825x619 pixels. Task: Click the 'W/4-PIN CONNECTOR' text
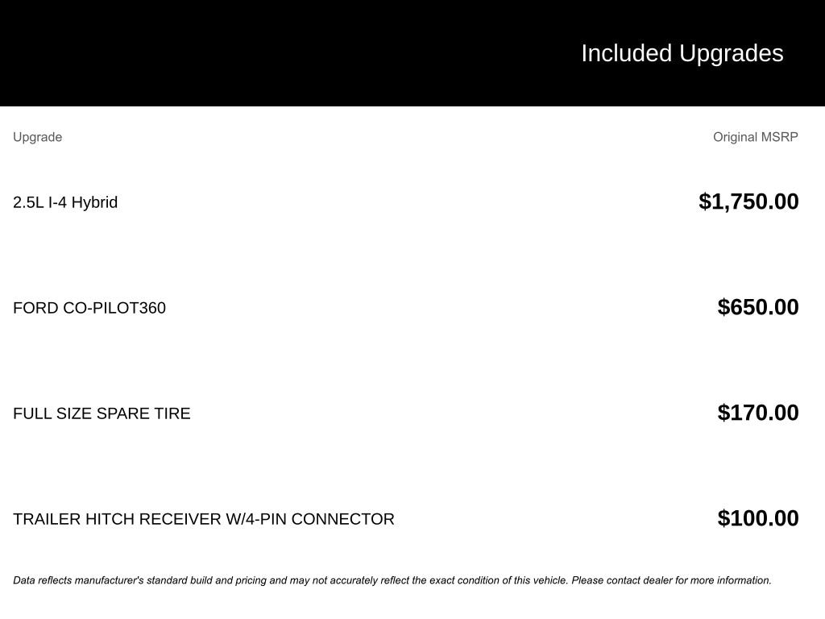point(310,519)
